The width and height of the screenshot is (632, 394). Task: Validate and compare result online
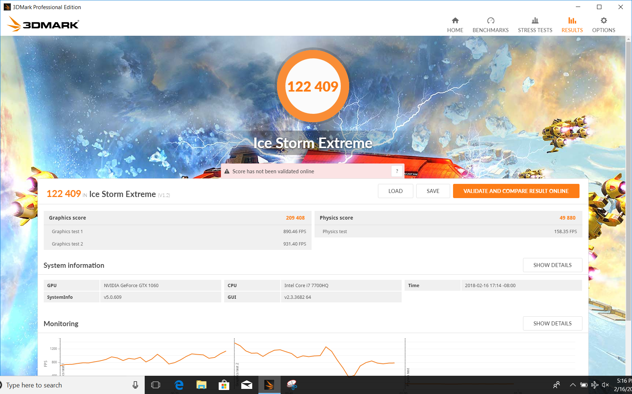tap(516, 191)
